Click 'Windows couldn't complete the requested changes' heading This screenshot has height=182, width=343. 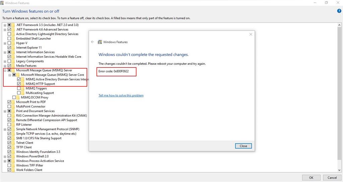coord(143,54)
